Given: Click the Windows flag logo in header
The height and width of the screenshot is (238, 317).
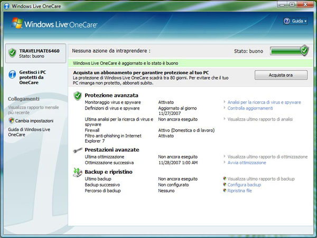Looking at the screenshot, I should (17, 23).
